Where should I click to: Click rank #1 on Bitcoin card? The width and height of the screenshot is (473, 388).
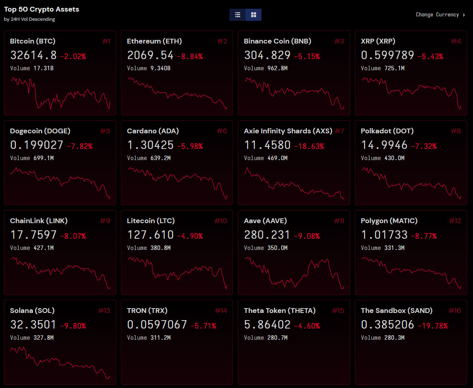(x=106, y=41)
